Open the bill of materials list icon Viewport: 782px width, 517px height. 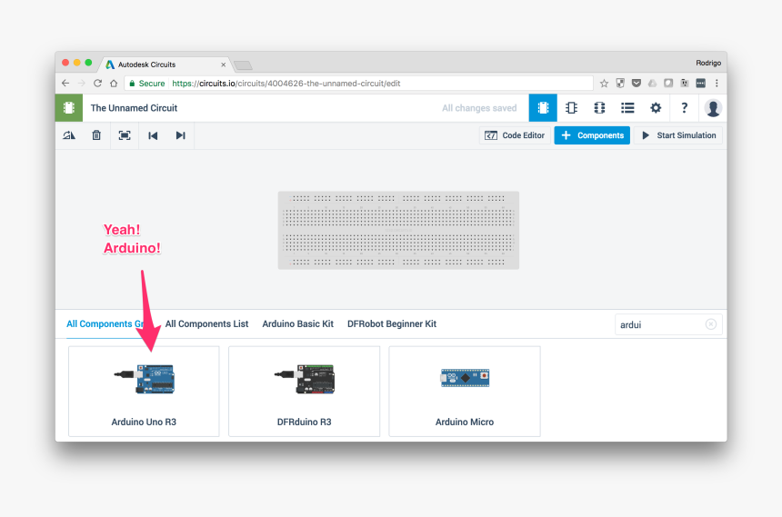[x=627, y=108]
